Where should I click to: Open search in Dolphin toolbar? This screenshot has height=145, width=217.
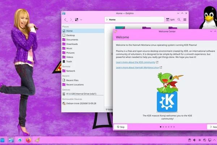[179, 20]
